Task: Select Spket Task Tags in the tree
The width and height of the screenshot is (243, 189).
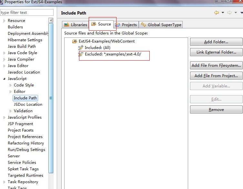Action: pos(23,169)
